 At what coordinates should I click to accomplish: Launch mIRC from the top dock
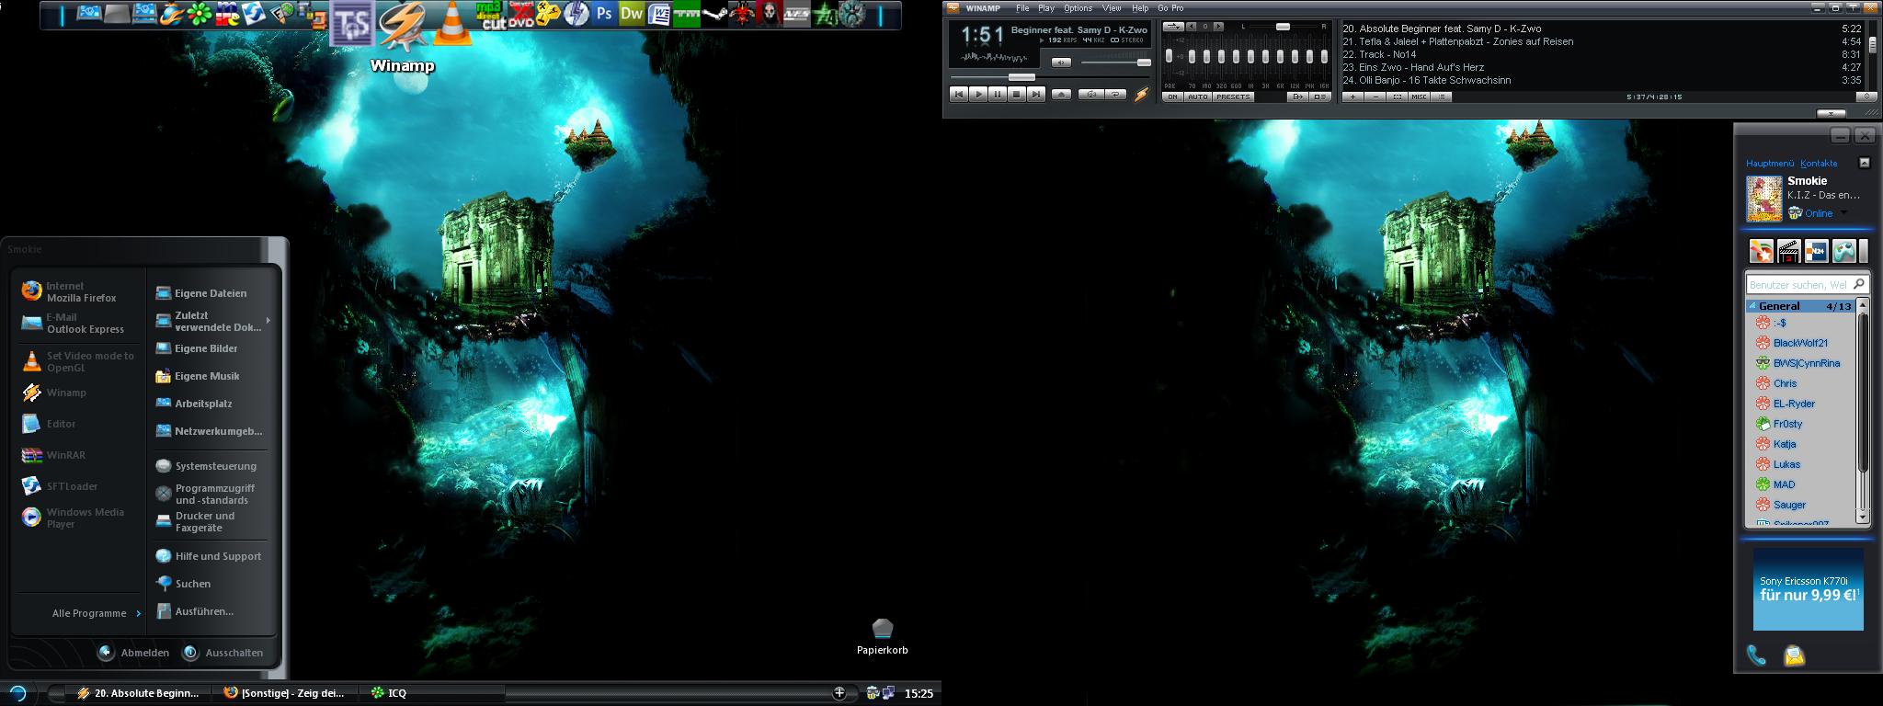tap(228, 14)
